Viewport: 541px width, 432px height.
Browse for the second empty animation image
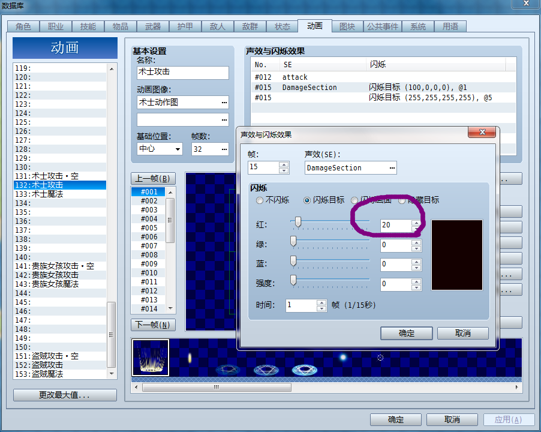click(x=224, y=120)
